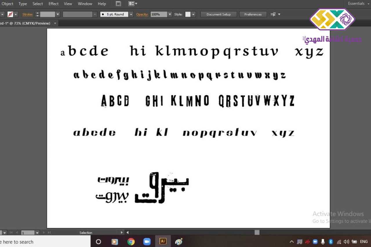
Task: Open the Preferences button
Action: click(x=253, y=14)
